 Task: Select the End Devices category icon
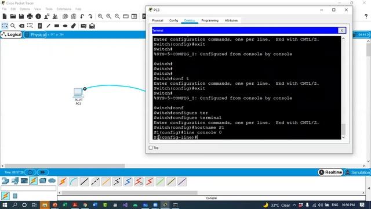tap(14, 181)
